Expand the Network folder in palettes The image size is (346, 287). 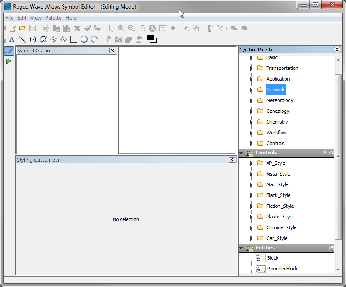click(252, 90)
